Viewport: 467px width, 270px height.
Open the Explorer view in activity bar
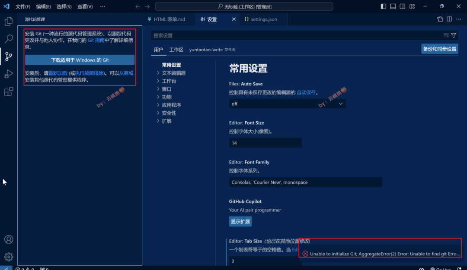[x=9, y=22]
